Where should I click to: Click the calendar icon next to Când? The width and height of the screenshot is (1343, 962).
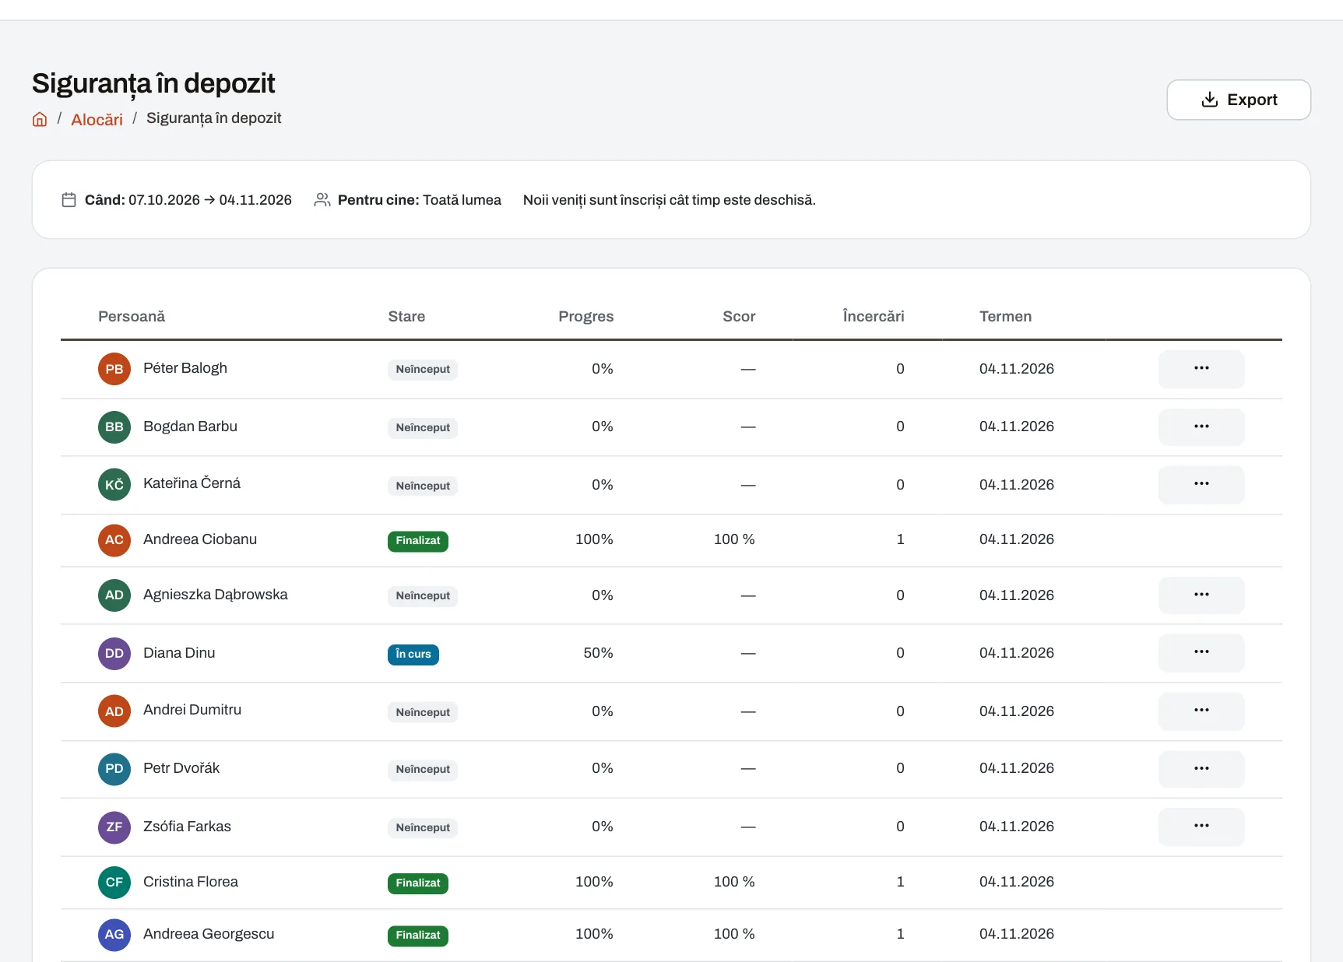[x=69, y=200]
